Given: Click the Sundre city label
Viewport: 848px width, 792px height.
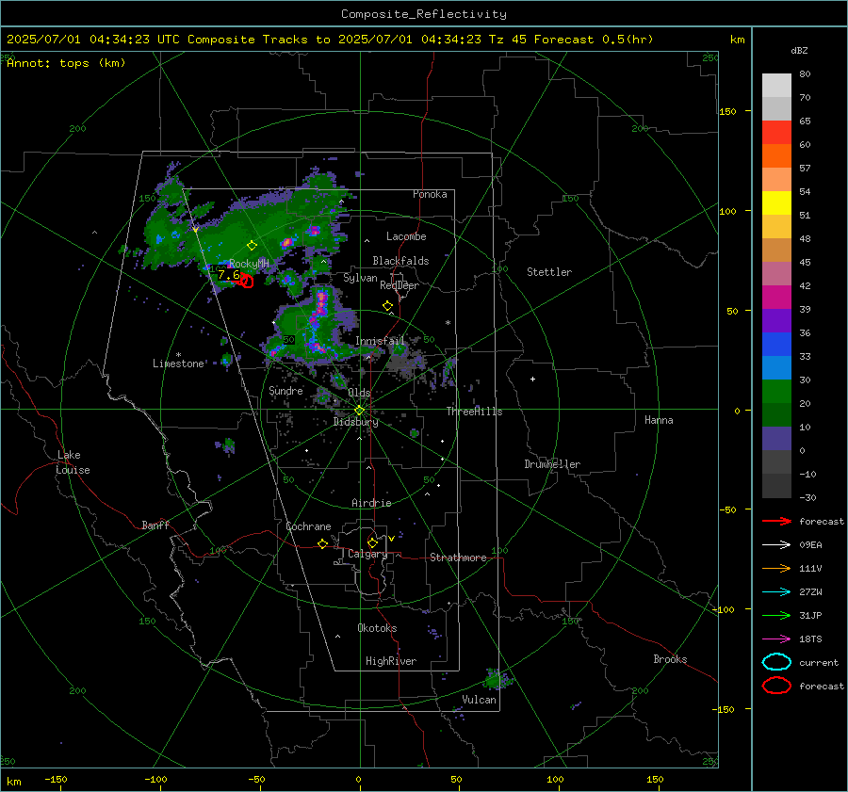Looking at the screenshot, I should tap(285, 390).
